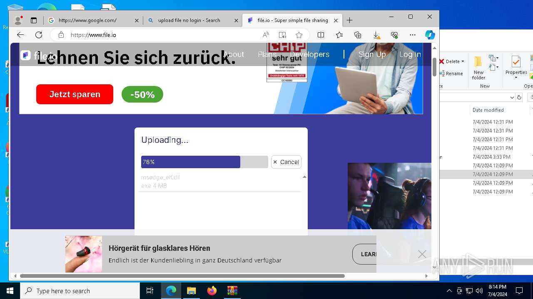Close the 'upload file no login' tab
The image size is (533, 299).
pyautogui.click(x=236, y=20)
